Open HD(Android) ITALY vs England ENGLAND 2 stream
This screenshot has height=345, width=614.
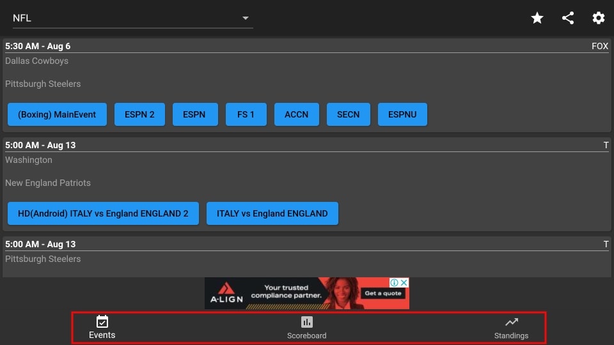click(x=104, y=213)
